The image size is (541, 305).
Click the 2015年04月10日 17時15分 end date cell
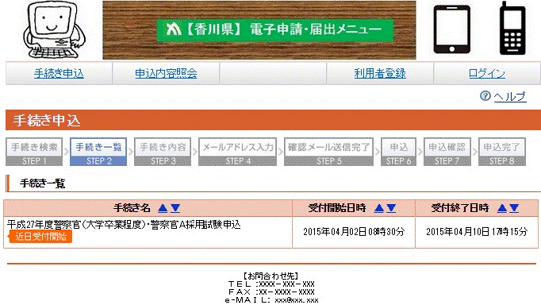(x=477, y=232)
